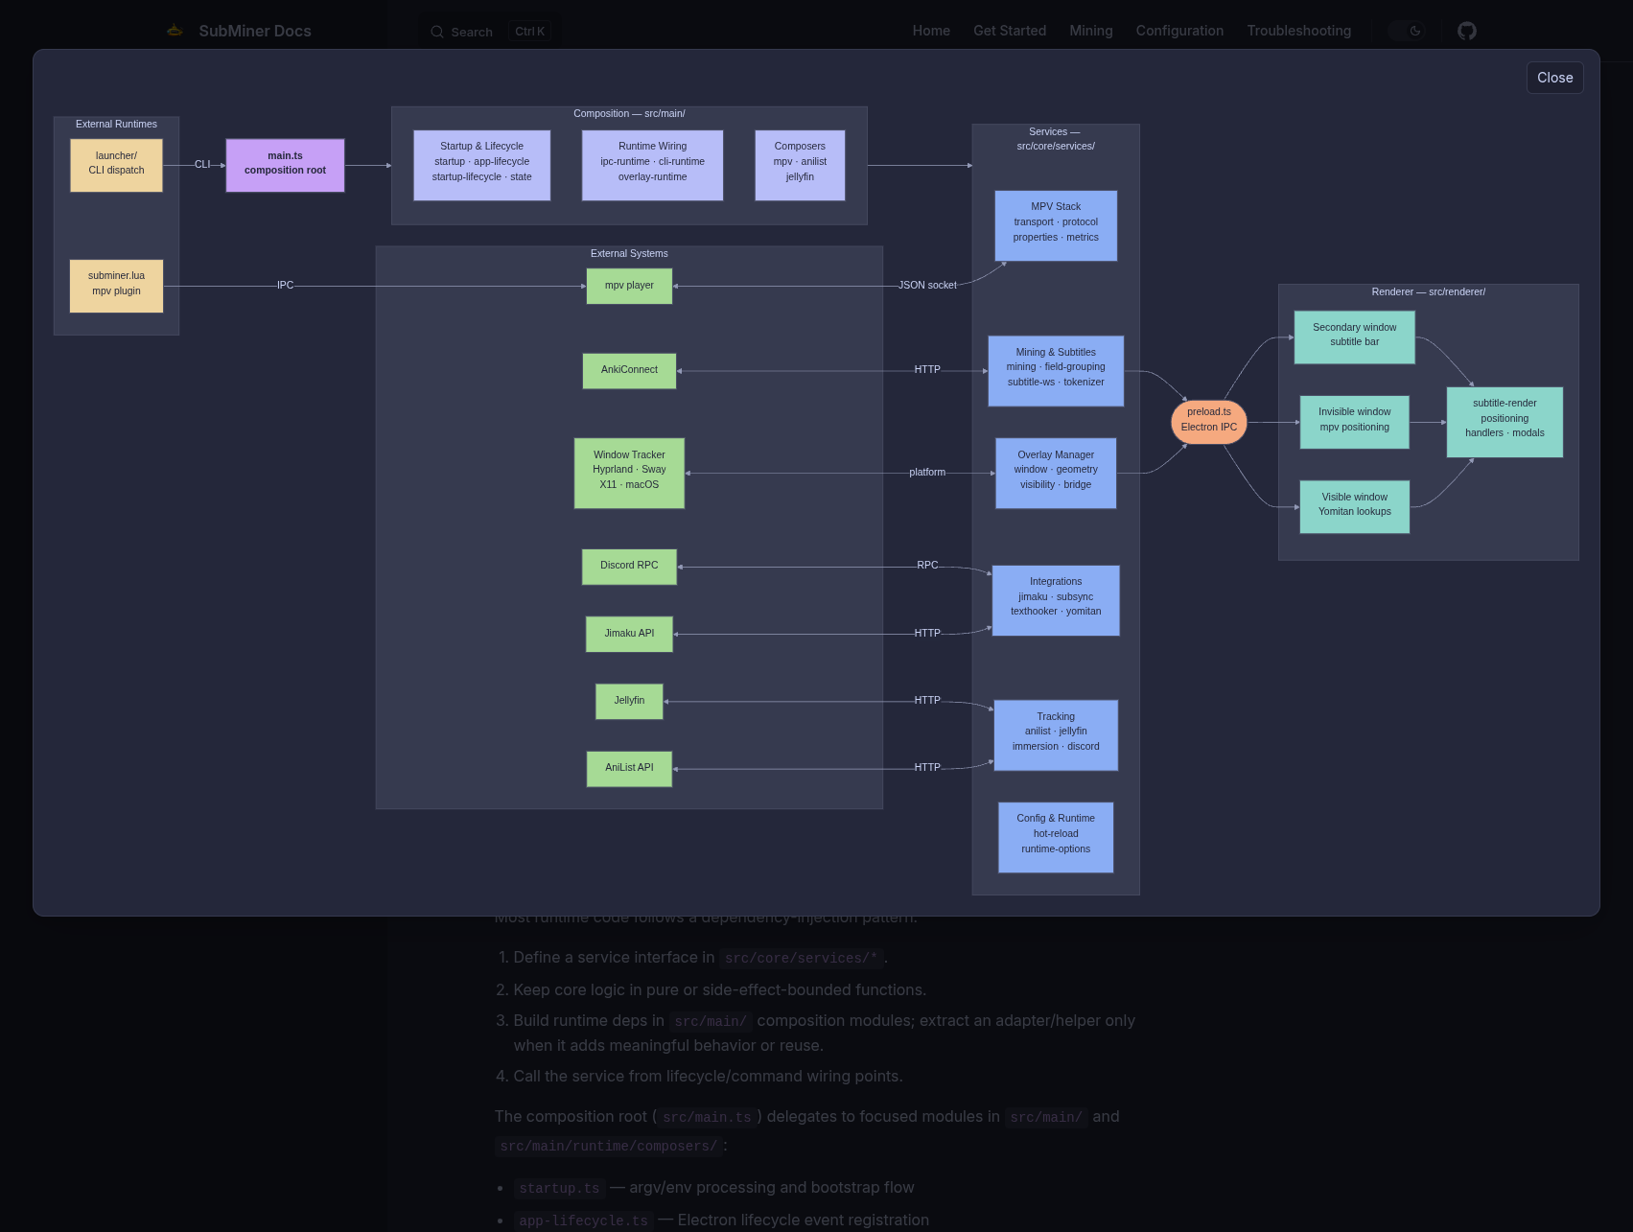Image resolution: width=1633 pixels, height=1232 pixels.
Task: Open the GitHub repository icon
Action: click(x=1466, y=31)
